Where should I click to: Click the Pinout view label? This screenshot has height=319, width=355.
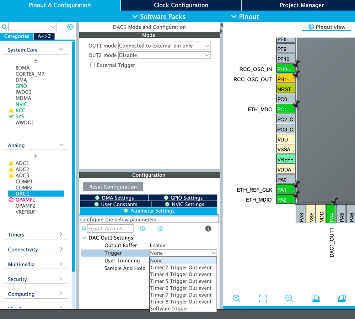point(330,27)
